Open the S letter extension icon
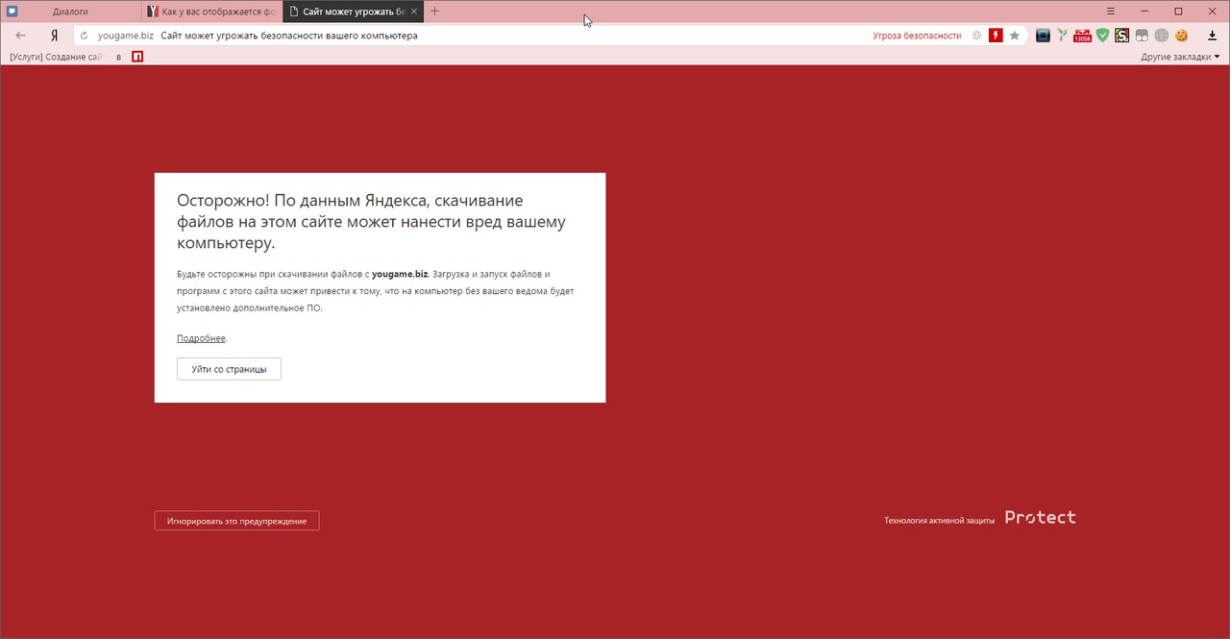Viewport: 1230px width, 639px height. point(1121,36)
